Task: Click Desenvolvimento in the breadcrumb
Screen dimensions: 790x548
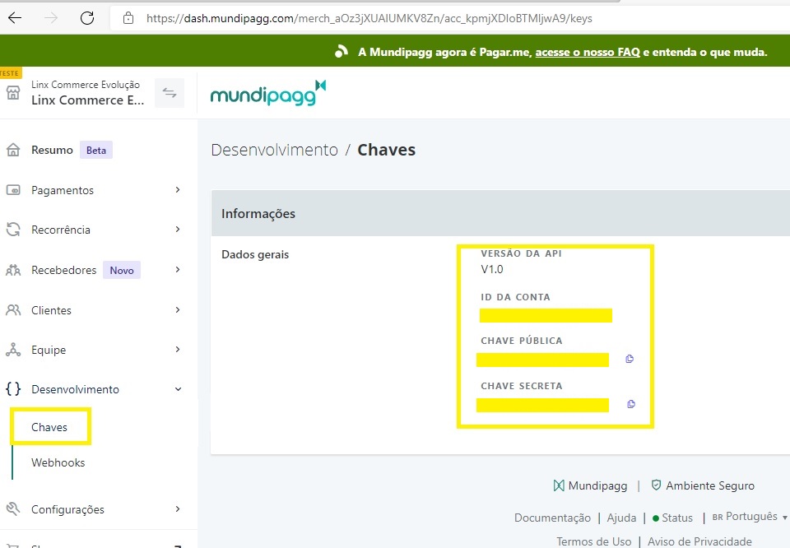Action: 275,150
